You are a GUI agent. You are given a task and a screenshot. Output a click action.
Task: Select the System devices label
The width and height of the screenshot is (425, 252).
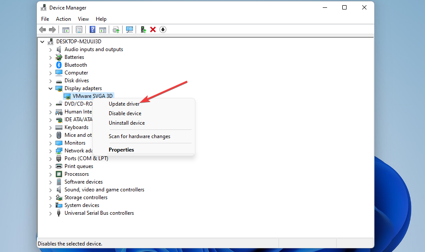coord(82,205)
